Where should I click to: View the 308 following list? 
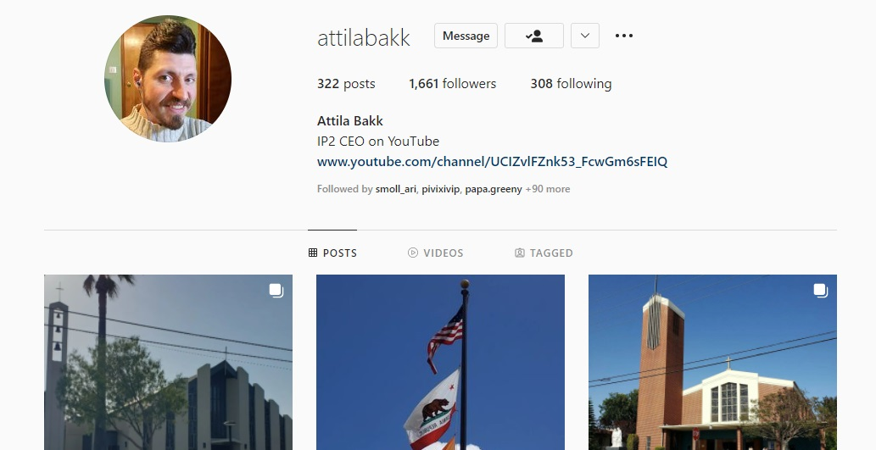click(x=571, y=84)
